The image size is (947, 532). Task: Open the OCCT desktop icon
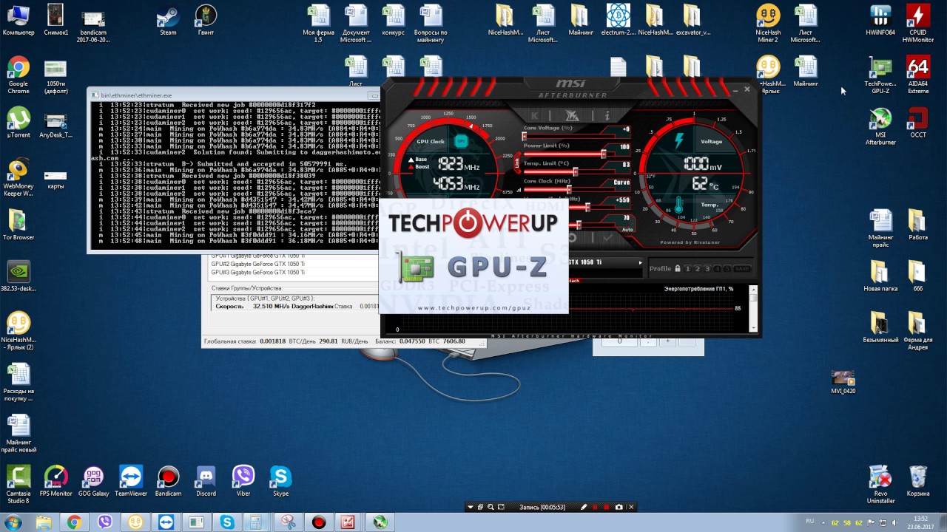click(x=918, y=122)
